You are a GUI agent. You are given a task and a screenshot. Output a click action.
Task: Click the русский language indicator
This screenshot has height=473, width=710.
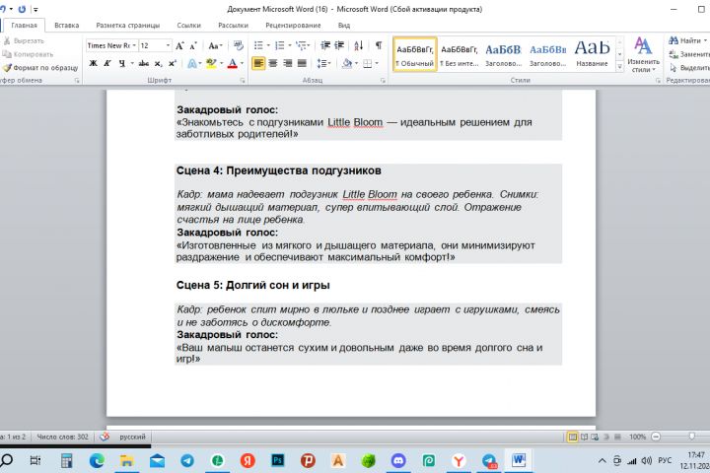point(132,437)
